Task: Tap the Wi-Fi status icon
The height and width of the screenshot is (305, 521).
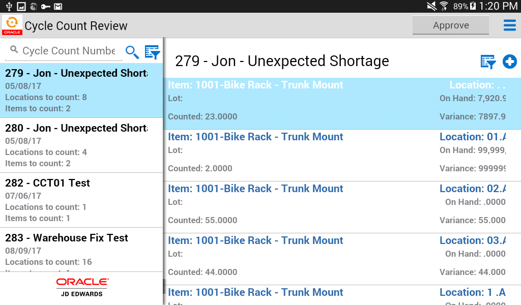Action: 444,6
